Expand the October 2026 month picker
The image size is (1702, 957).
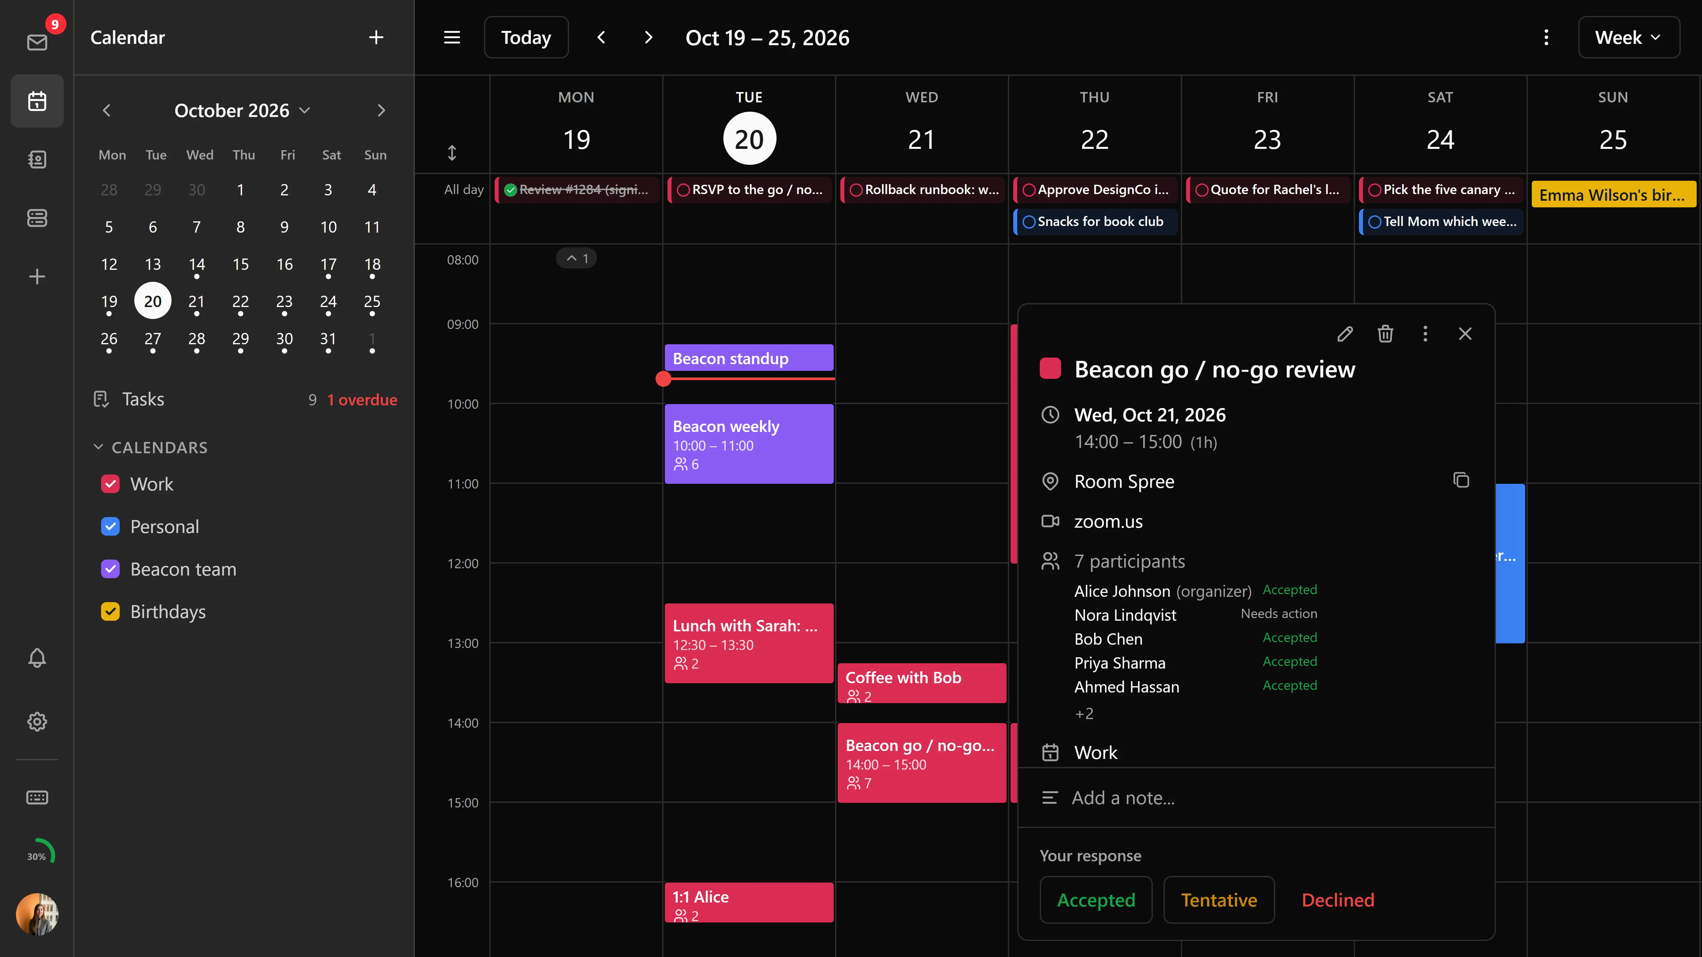tap(242, 110)
